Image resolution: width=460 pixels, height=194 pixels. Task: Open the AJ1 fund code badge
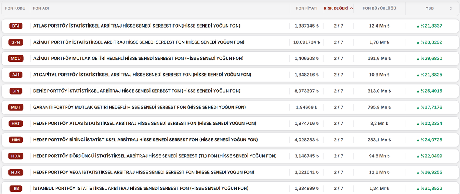click(15, 75)
